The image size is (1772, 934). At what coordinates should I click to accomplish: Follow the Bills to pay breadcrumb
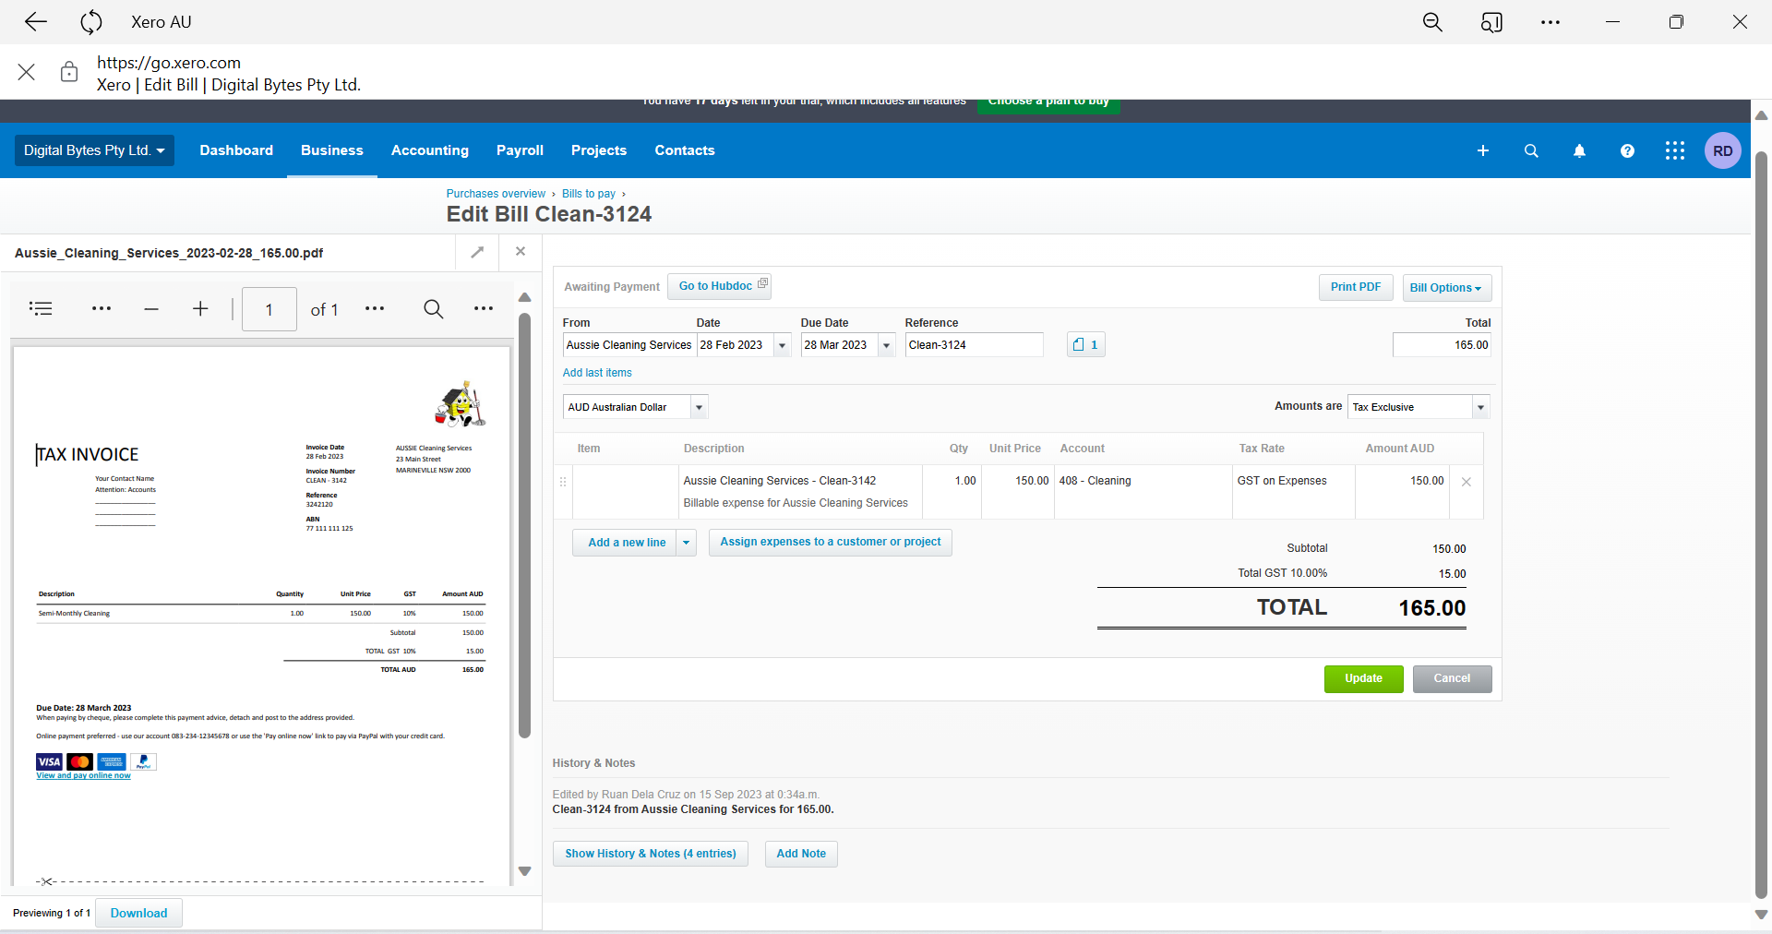[589, 194]
